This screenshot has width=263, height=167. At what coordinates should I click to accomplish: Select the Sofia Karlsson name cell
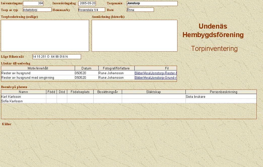tap(24, 101)
